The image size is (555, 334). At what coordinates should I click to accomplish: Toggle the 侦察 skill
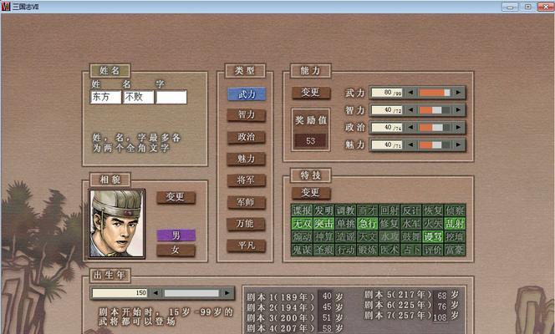[455, 210]
